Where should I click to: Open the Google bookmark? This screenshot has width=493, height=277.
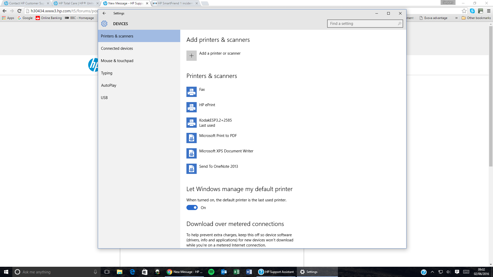pos(25,18)
